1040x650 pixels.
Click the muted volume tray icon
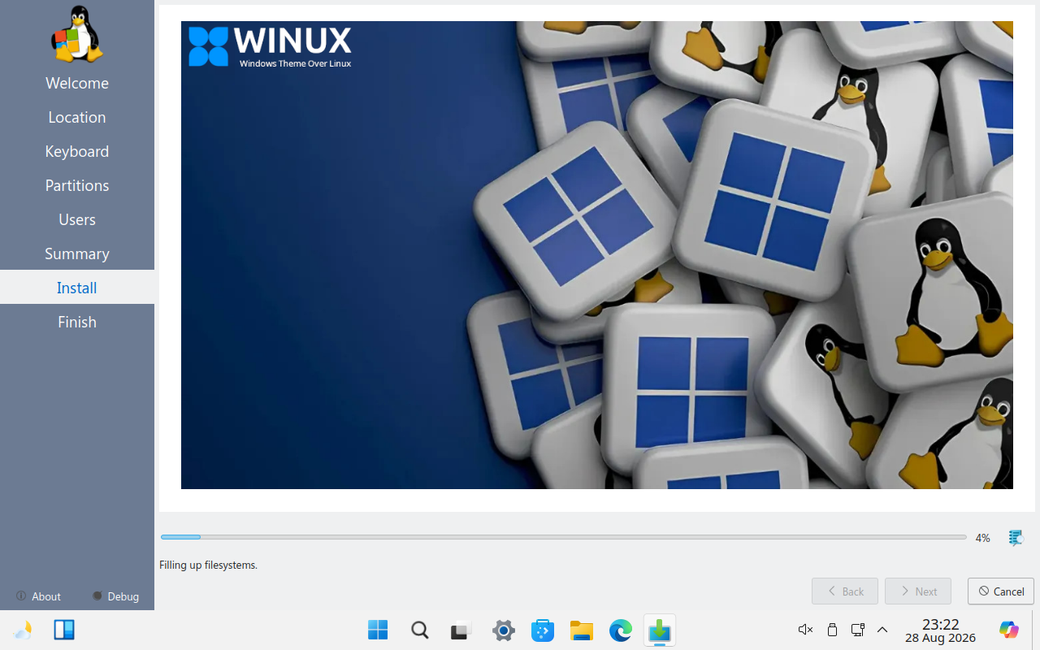click(x=805, y=630)
